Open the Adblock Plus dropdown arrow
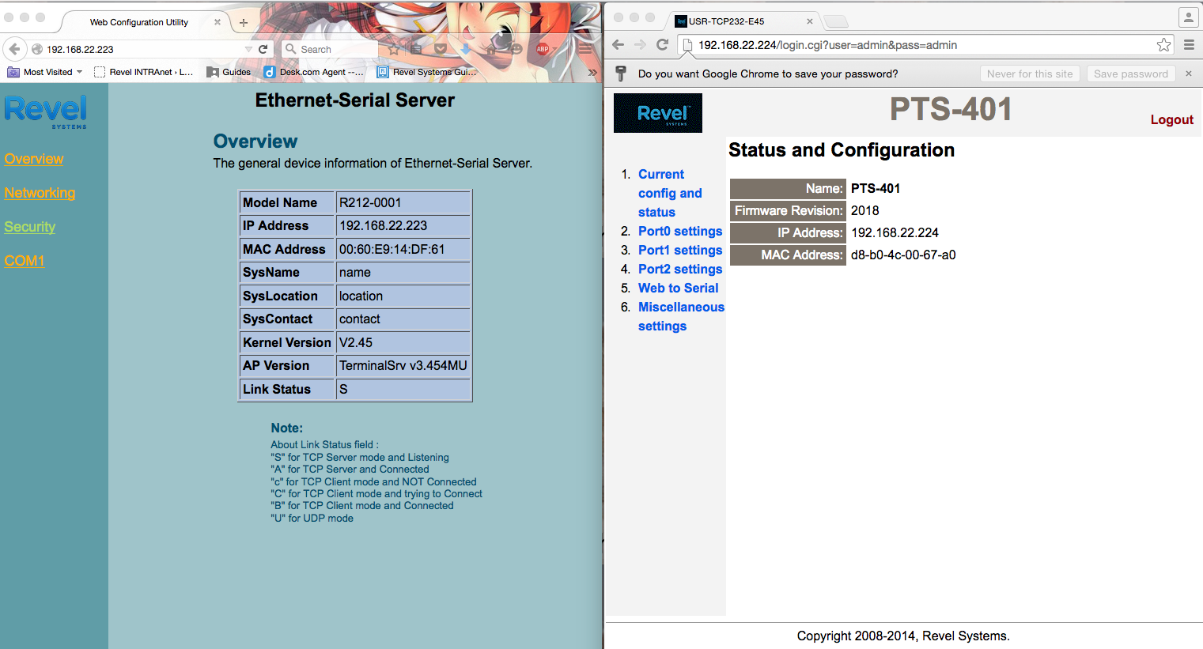The image size is (1203, 649). (554, 49)
